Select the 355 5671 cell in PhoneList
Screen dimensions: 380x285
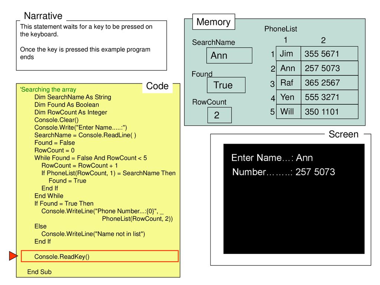(x=330, y=53)
